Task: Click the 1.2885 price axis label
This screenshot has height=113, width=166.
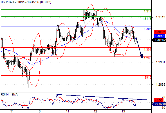Action: tap(161, 84)
